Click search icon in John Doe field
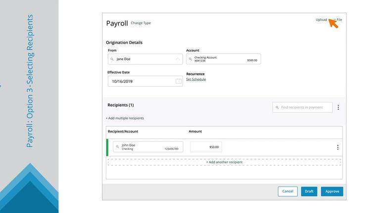The width and height of the screenshot is (380, 213). [117, 146]
